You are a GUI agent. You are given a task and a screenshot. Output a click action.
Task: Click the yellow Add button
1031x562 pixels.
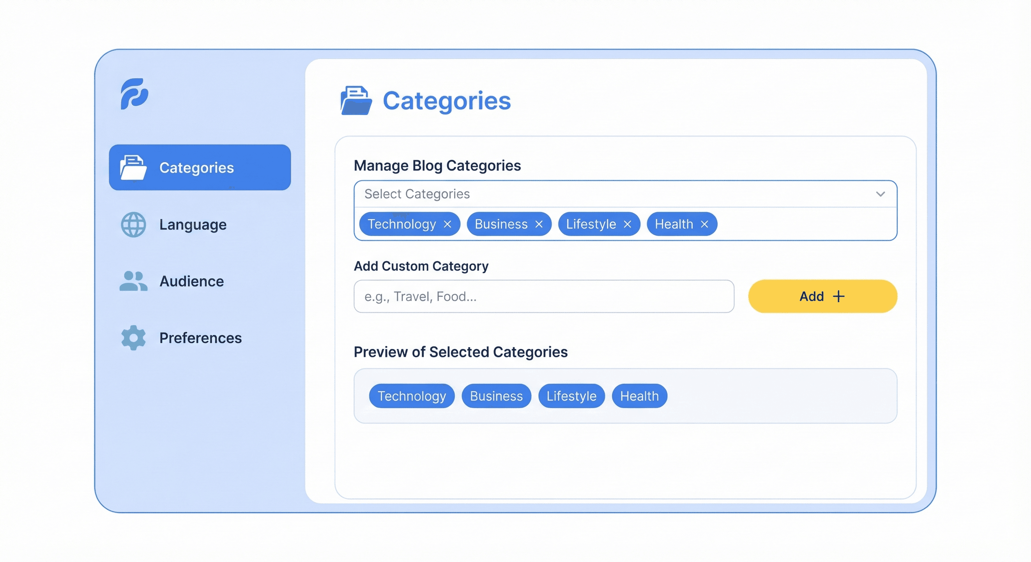coord(822,296)
